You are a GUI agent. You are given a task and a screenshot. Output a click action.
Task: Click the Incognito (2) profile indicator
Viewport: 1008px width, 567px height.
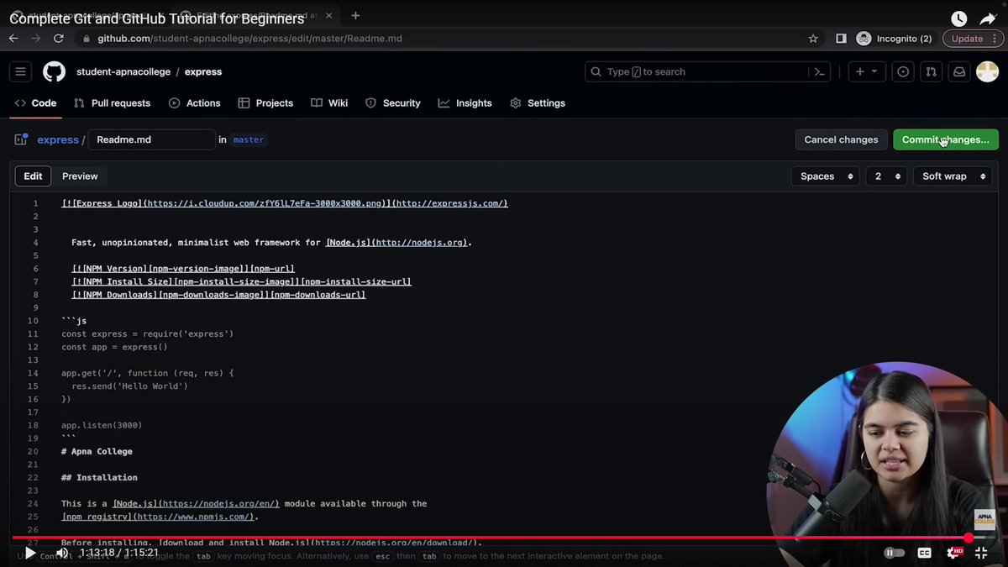point(895,39)
